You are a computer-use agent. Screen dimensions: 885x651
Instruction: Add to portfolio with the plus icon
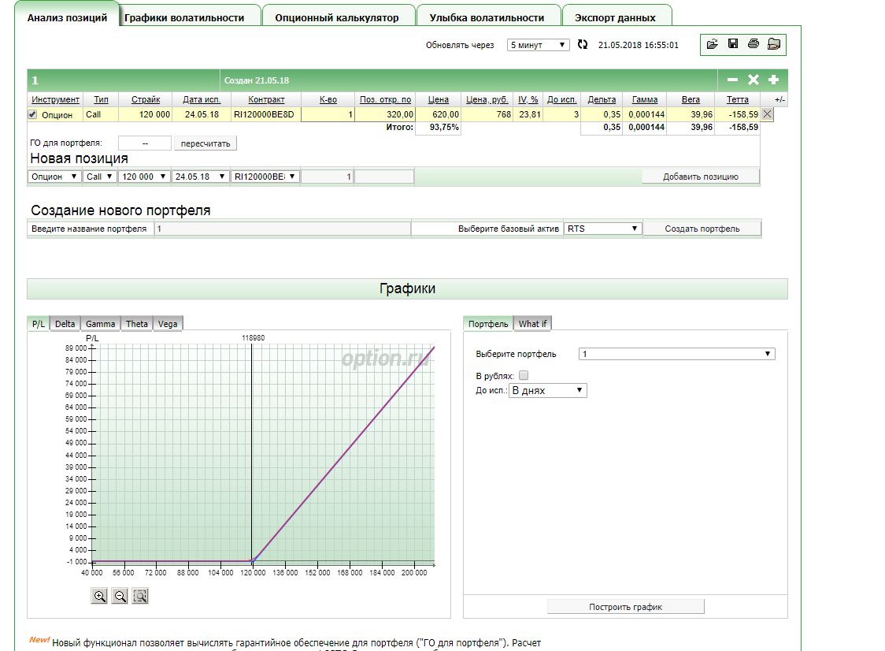(773, 80)
